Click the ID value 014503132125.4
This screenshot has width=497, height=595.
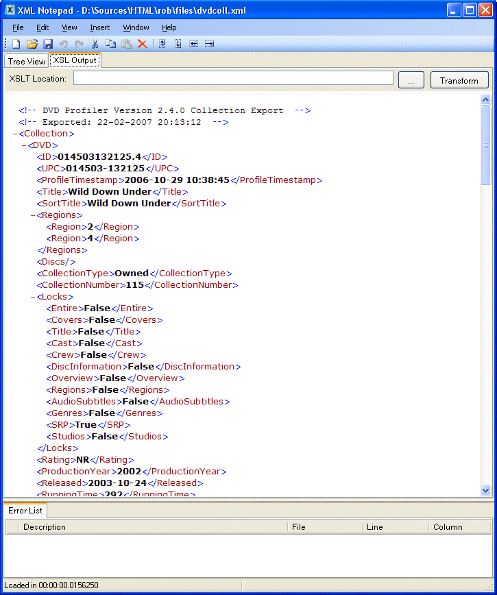coord(99,157)
